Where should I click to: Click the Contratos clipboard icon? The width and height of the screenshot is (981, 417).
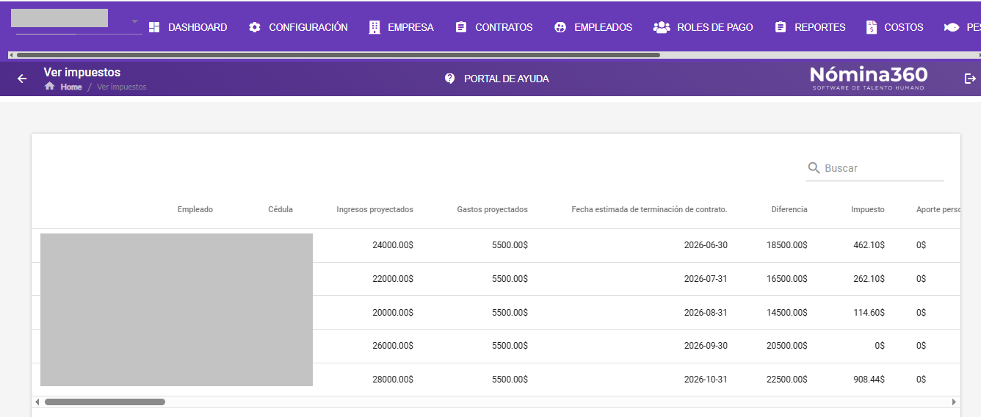click(x=461, y=27)
